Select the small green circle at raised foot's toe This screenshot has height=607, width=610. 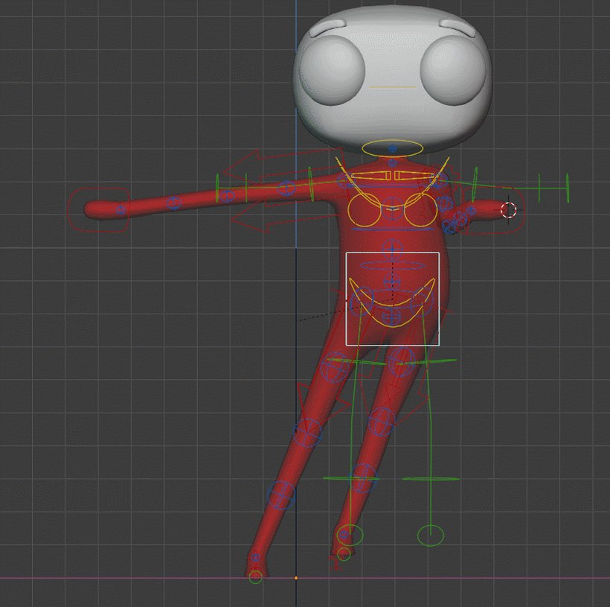click(344, 554)
